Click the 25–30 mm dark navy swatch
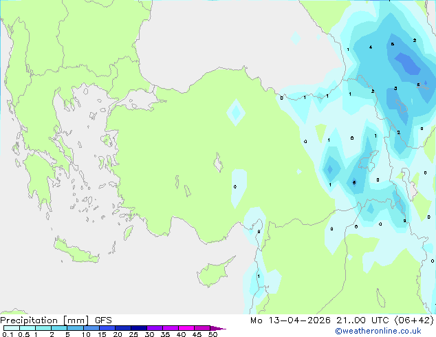This screenshot has width=436, height=337. pos(139,328)
